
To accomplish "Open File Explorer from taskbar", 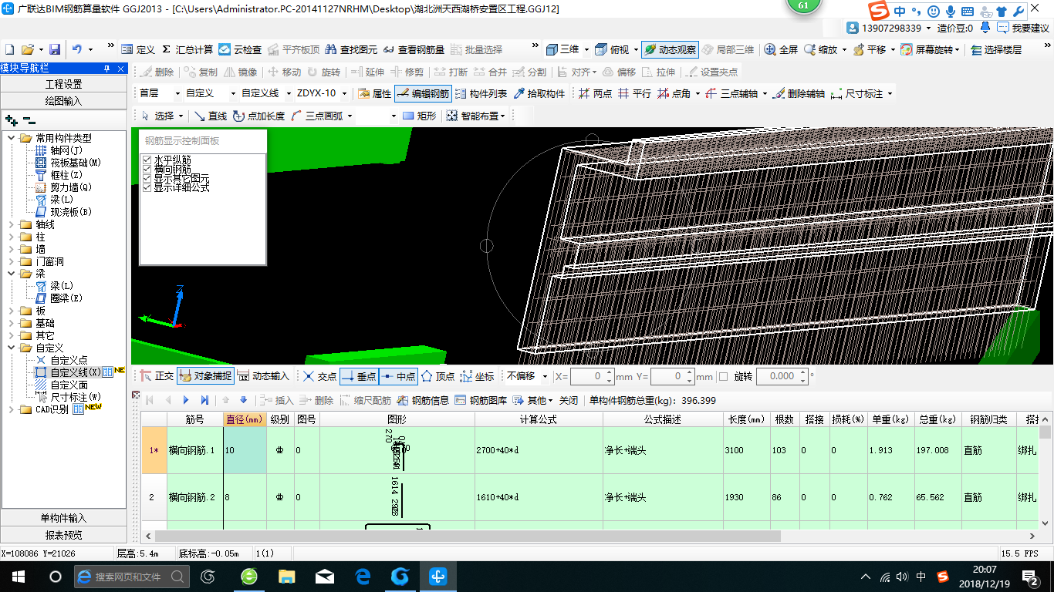I will (x=287, y=576).
